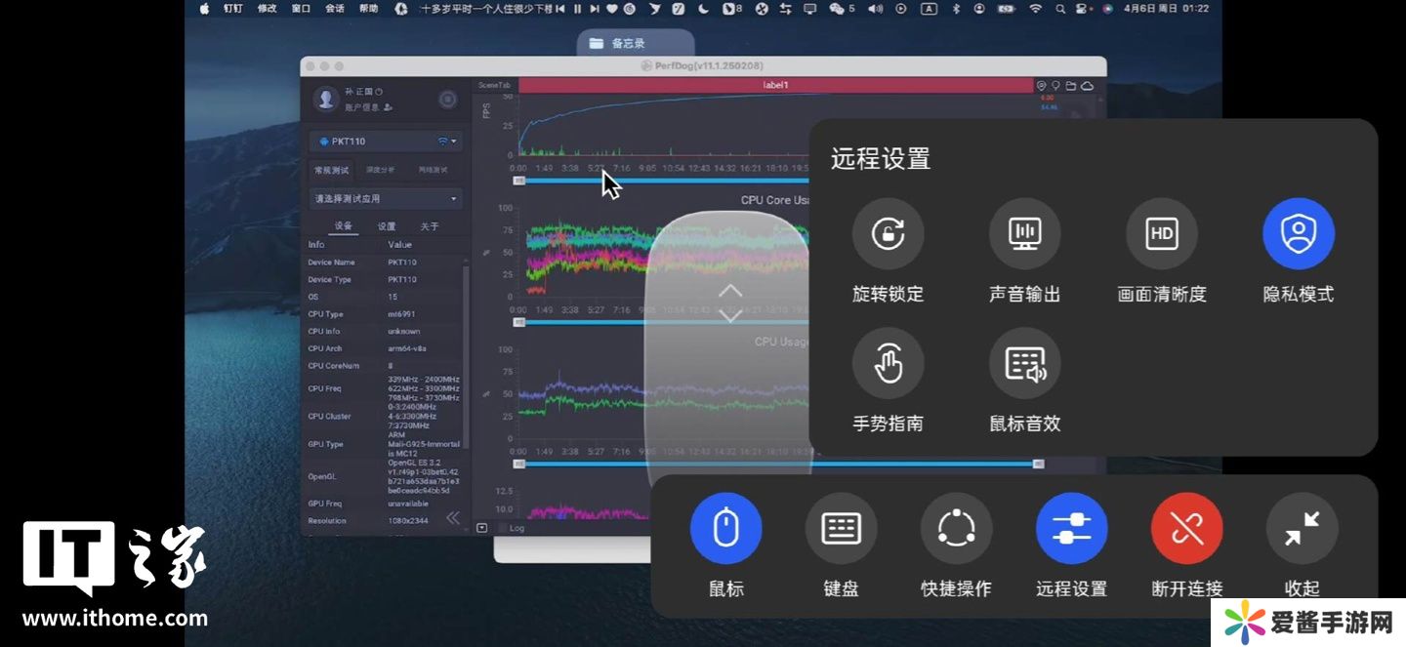Select the 常规测试 test mode button
Viewport: 1406px width, 647px height.
click(332, 170)
